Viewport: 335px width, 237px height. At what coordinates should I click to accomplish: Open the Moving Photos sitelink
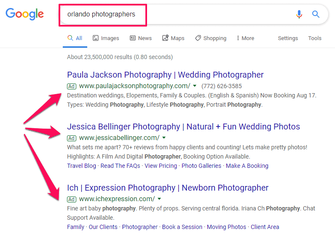[226, 227]
